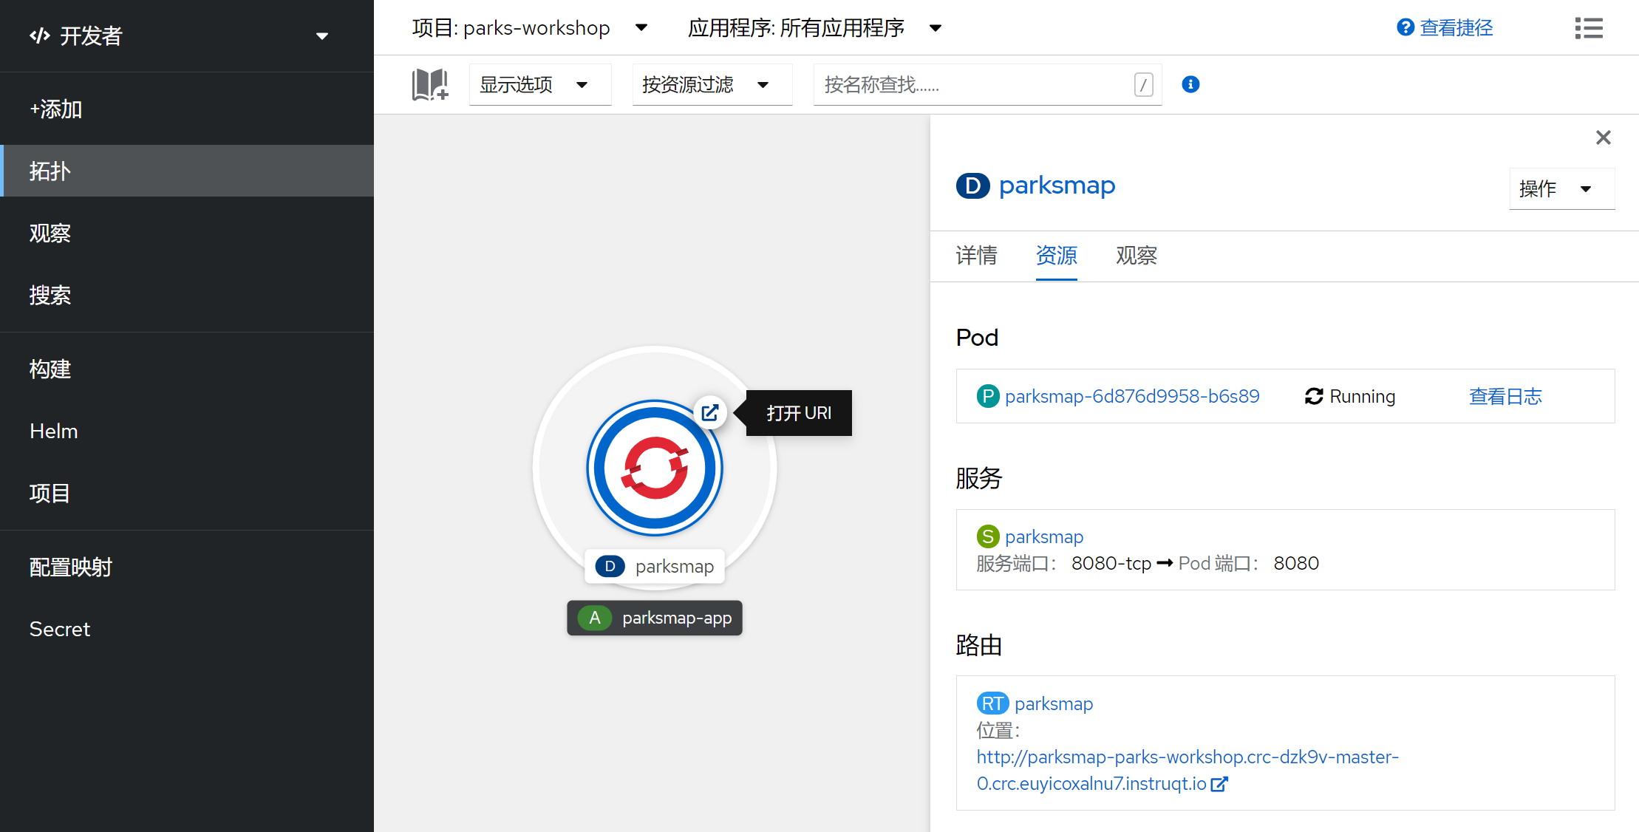Image resolution: width=1639 pixels, height=832 pixels.
Task: Switch console to list view
Action: coord(1589,28)
